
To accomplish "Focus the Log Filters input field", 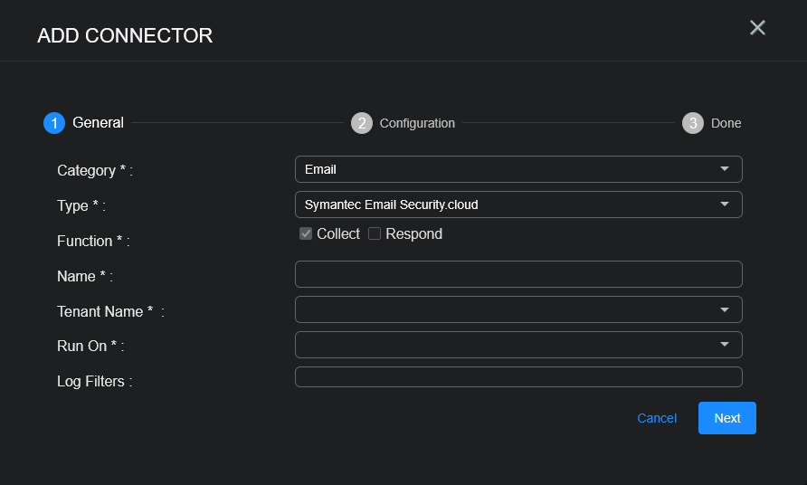I will 518,377.
